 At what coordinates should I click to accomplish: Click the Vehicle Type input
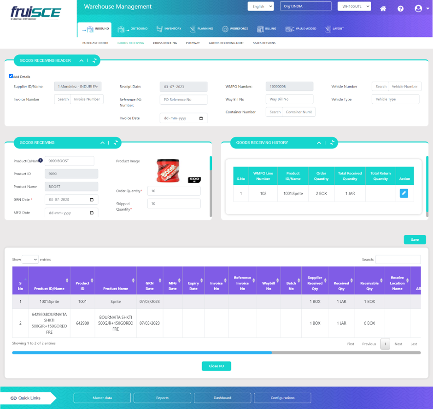point(395,99)
